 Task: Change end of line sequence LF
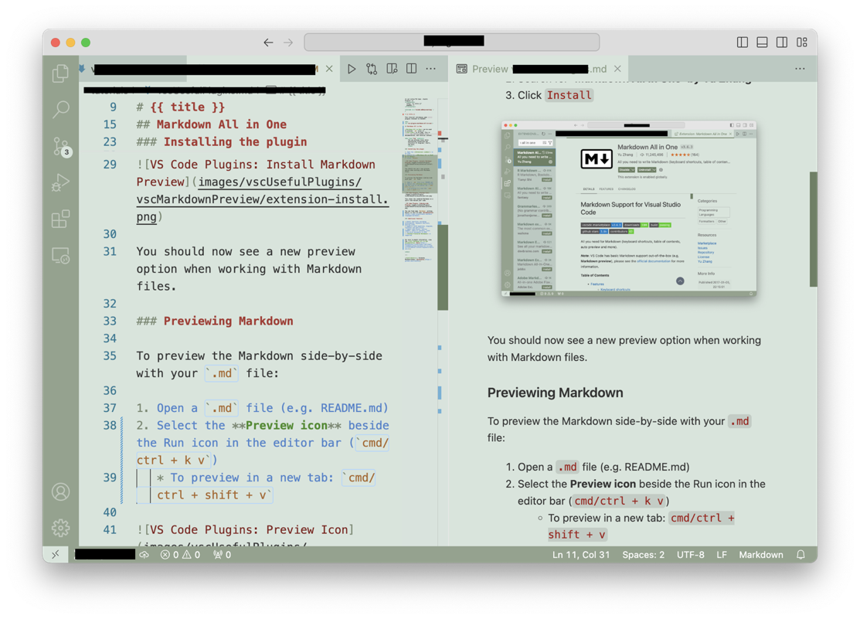(x=721, y=555)
